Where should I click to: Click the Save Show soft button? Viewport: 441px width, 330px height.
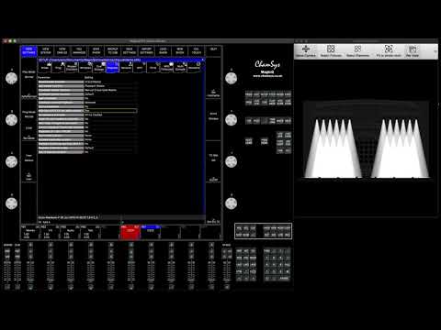click(96, 51)
